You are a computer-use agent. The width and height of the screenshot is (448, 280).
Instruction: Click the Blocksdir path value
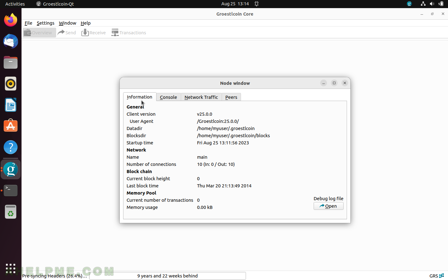point(234,136)
